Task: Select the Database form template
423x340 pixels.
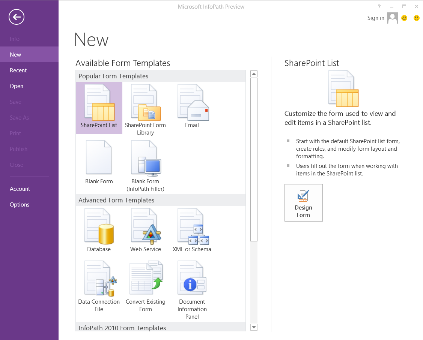Action: pos(99,230)
